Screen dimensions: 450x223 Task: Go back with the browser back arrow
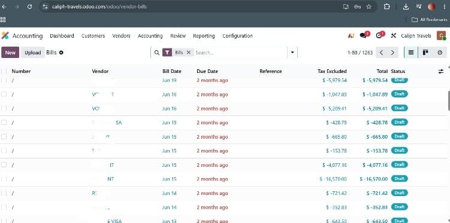click(4, 7)
